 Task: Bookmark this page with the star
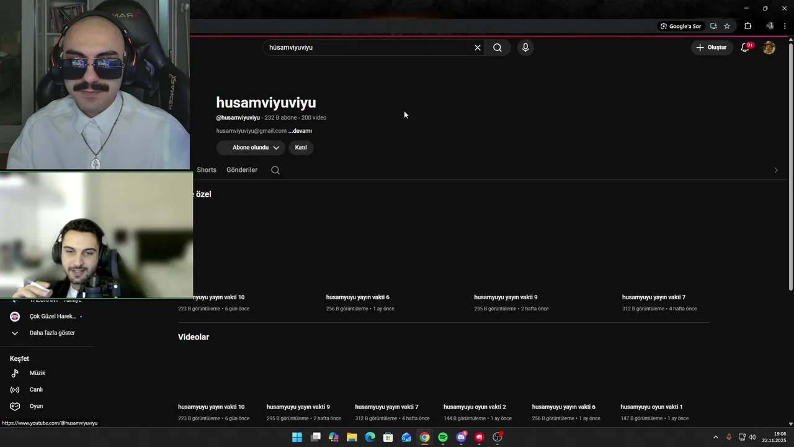point(727,26)
